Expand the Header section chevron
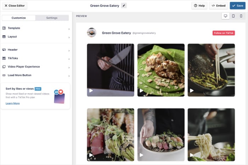 pyautogui.click(x=69, y=51)
